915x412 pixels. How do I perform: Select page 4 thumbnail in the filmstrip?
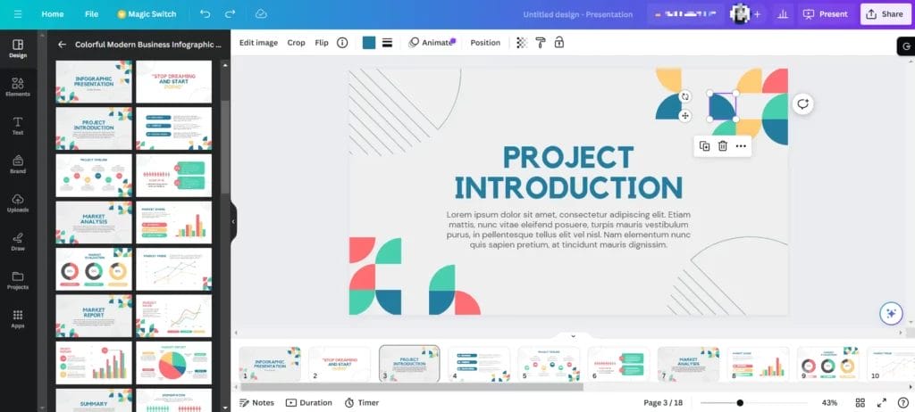tap(479, 364)
